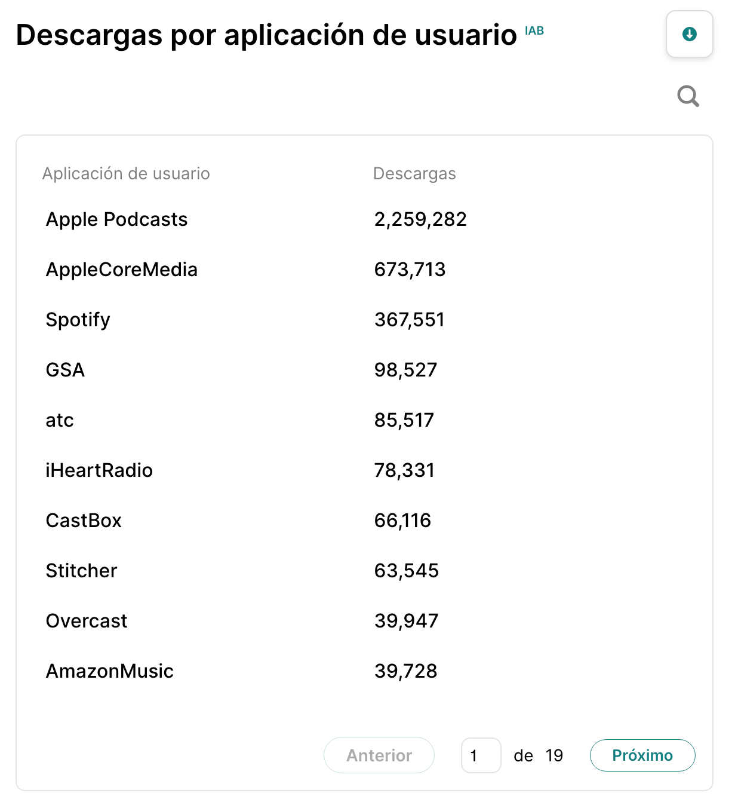Click the Aplicación de usuario column header
This screenshot has width=738, height=802.
tap(126, 174)
